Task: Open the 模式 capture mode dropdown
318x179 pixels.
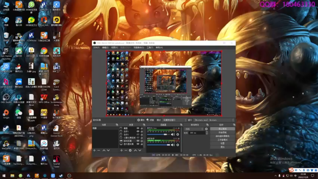Action: point(175,120)
